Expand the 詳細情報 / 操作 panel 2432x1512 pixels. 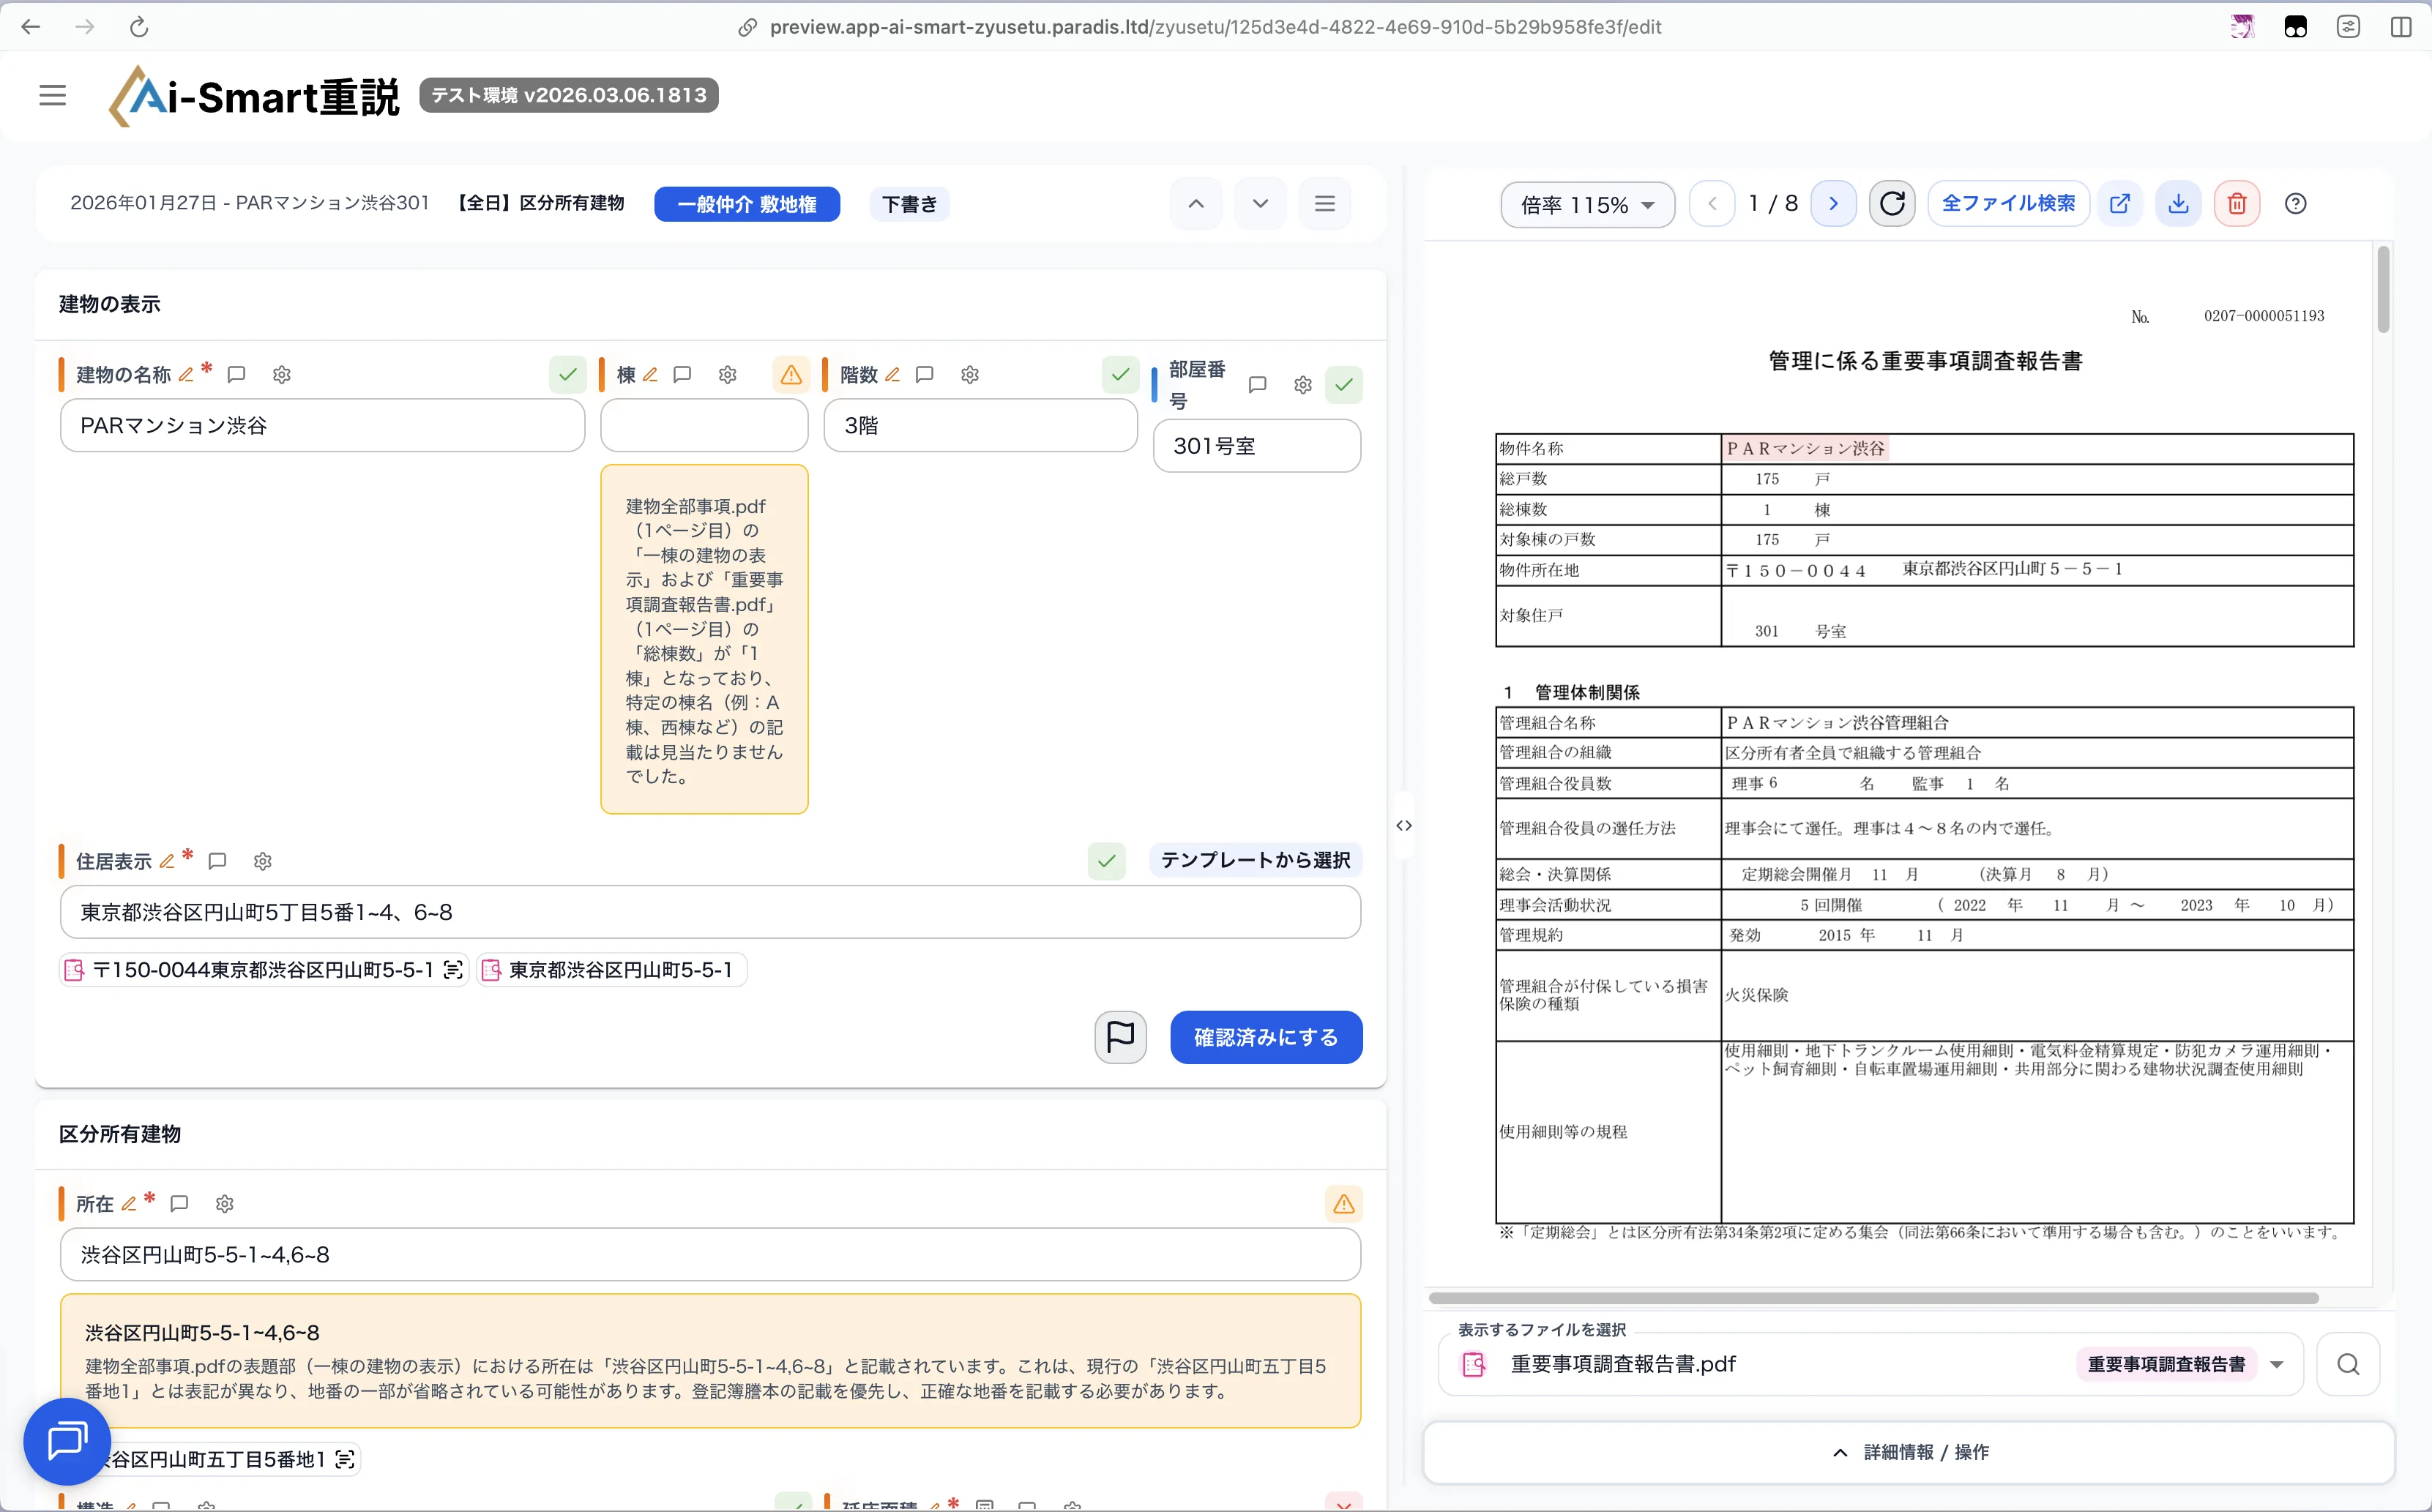[x=1909, y=1452]
